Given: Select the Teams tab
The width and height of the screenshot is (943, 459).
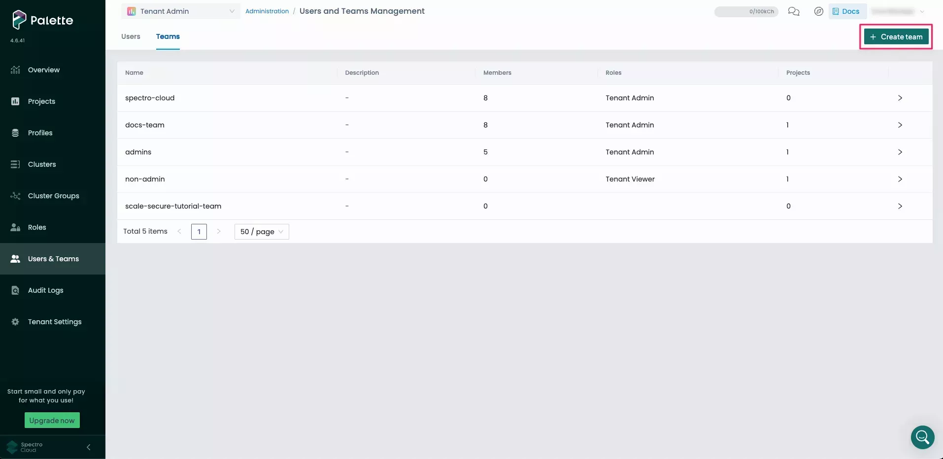Looking at the screenshot, I should pos(168,36).
